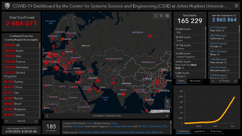Go to next list after Admin0

point(36,121)
